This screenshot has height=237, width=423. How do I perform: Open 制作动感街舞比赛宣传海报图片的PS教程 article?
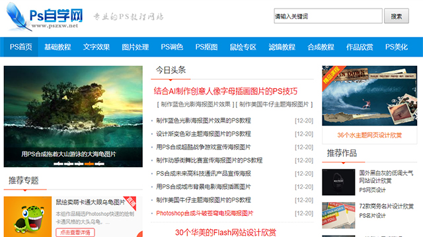click(x=210, y=161)
